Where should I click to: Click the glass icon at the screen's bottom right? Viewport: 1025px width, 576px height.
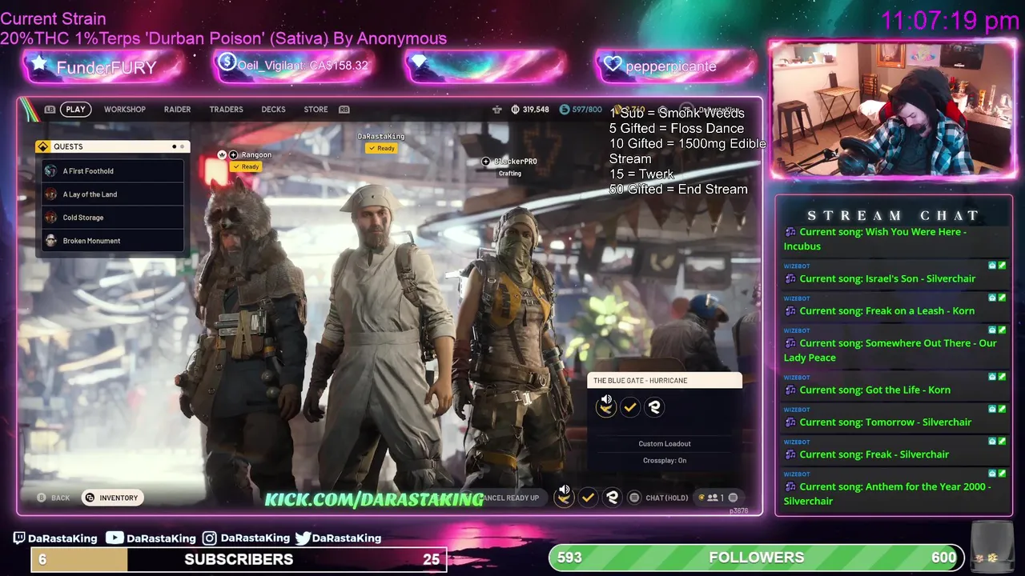991,547
